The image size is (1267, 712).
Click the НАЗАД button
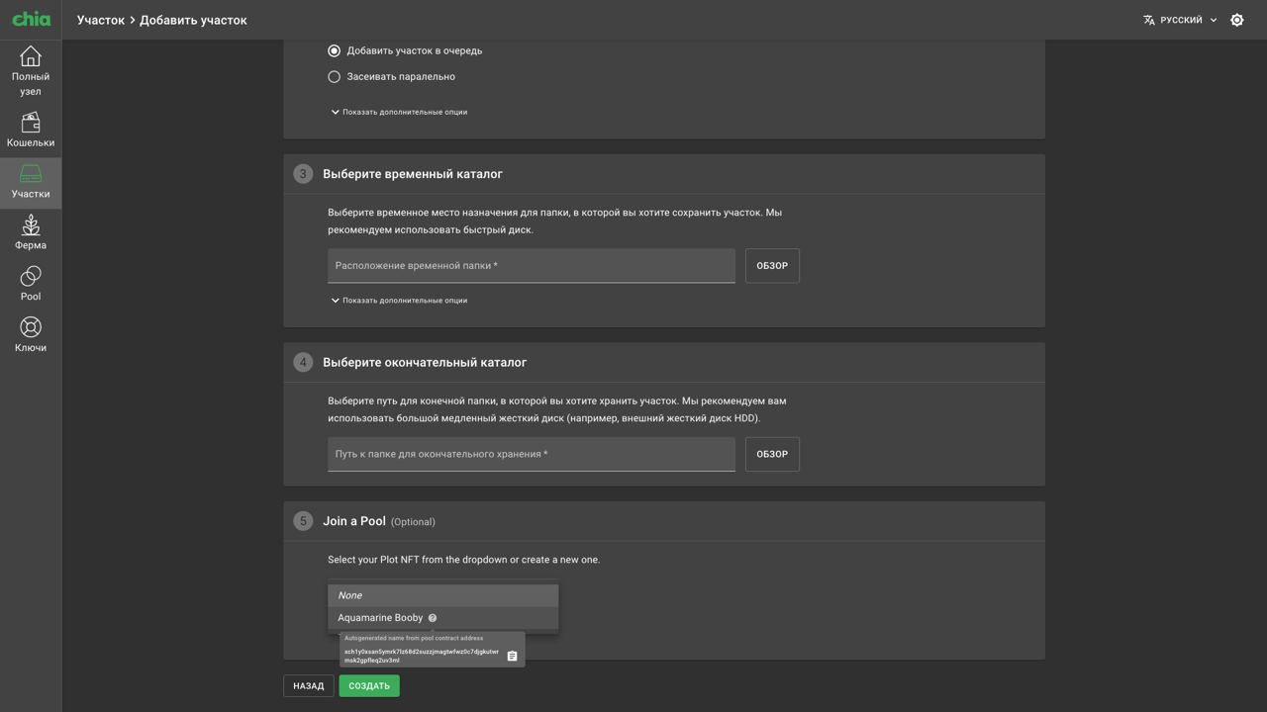[x=308, y=686]
